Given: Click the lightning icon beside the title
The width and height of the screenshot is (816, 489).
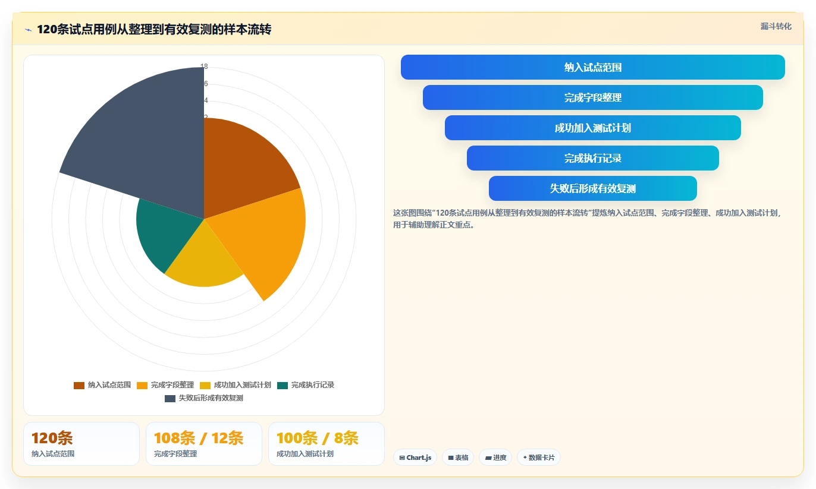Looking at the screenshot, I should tap(28, 29).
